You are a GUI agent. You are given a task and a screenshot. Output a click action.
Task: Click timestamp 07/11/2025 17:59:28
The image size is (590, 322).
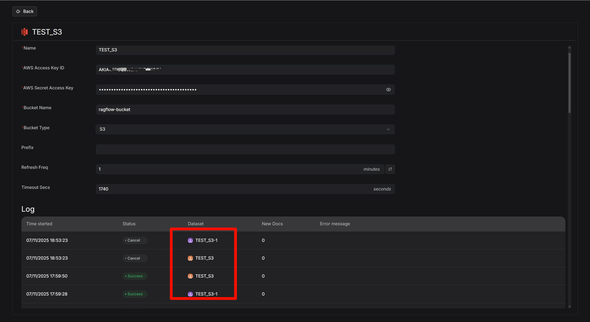[47, 294]
